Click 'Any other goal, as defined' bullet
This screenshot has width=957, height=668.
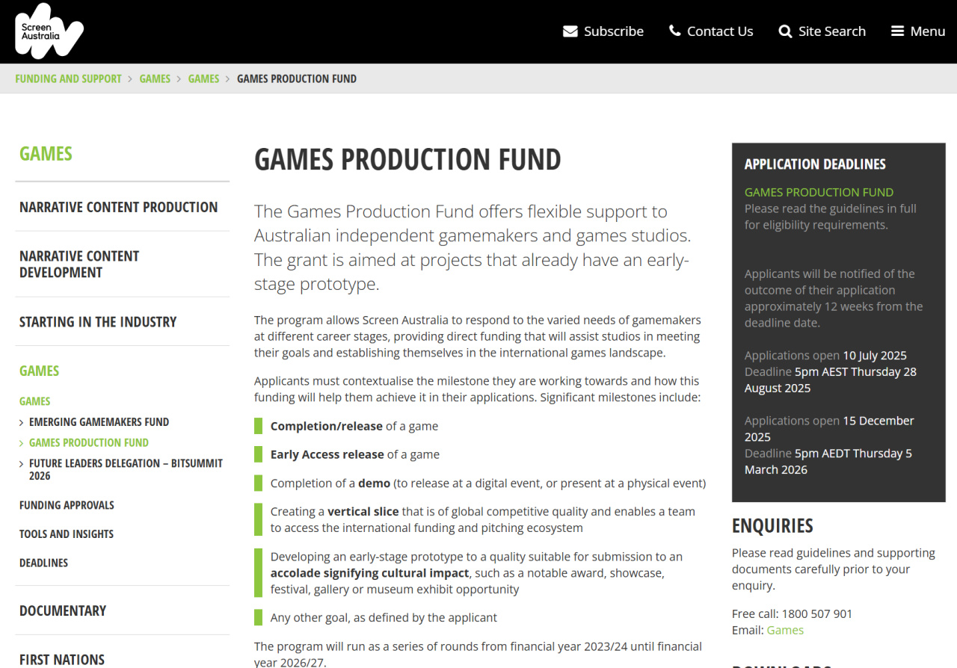click(x=384, y=618)
